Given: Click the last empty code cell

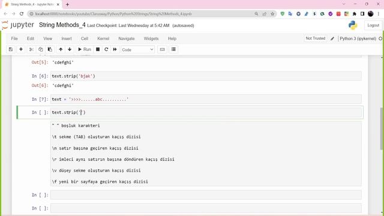Looking at the screenshot, I should pos(206,208).
